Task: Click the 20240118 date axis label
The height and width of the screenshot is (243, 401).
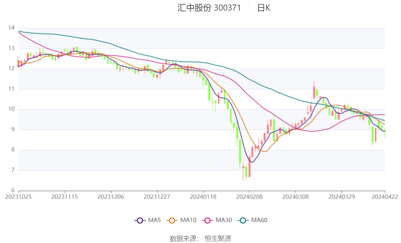Action: click(x=203, y=197)
